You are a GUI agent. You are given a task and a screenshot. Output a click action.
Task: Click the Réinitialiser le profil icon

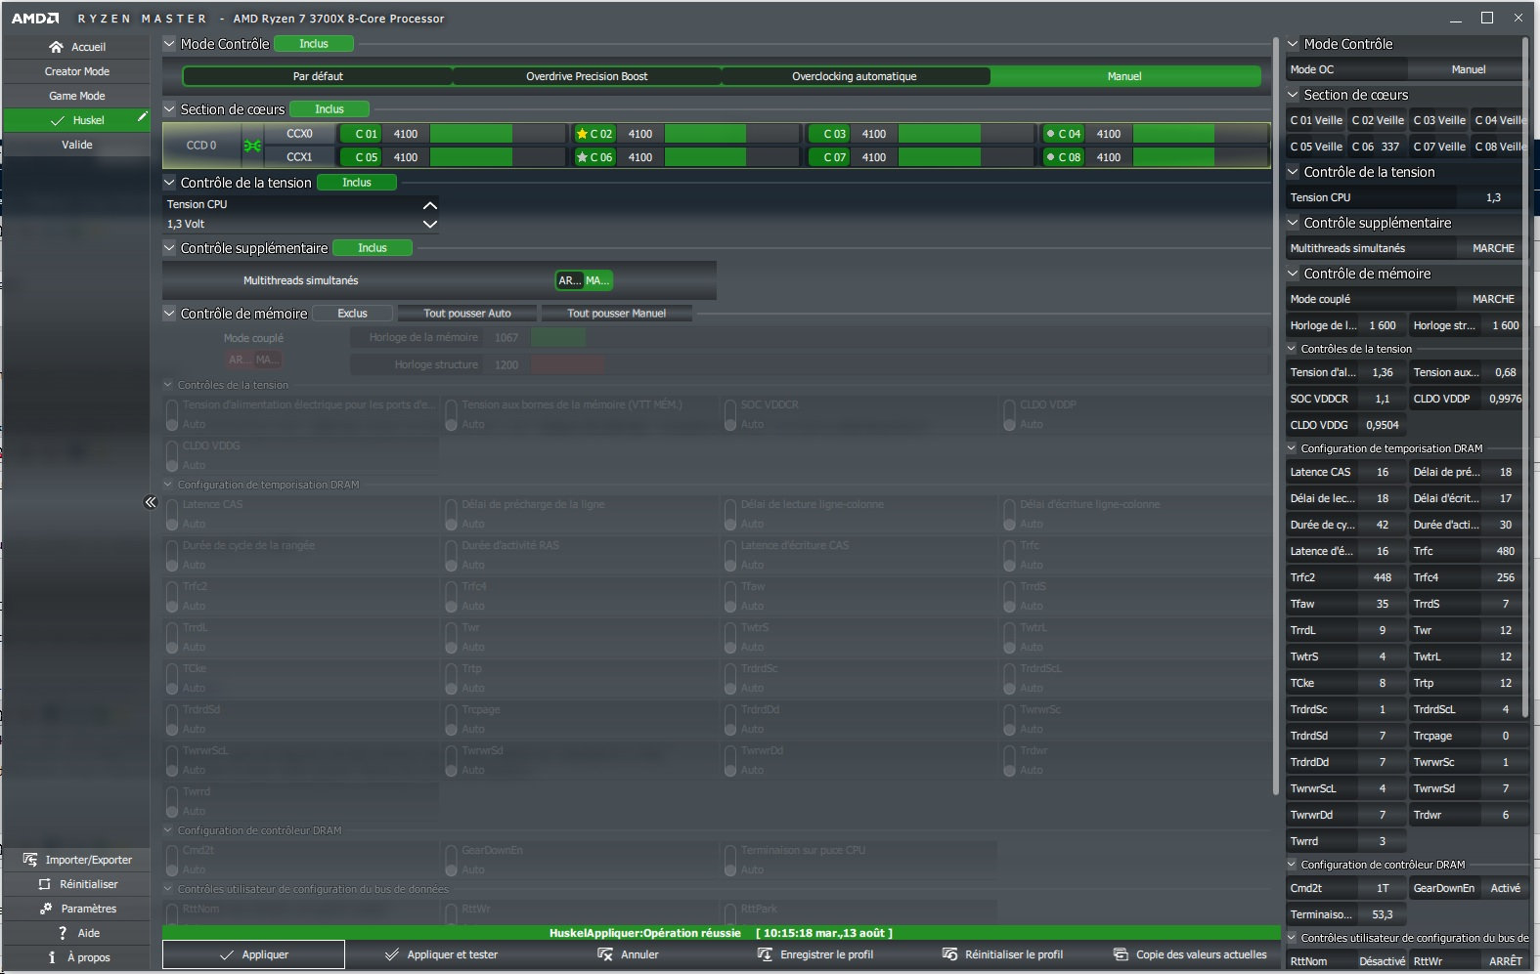(x=949, y=954)
